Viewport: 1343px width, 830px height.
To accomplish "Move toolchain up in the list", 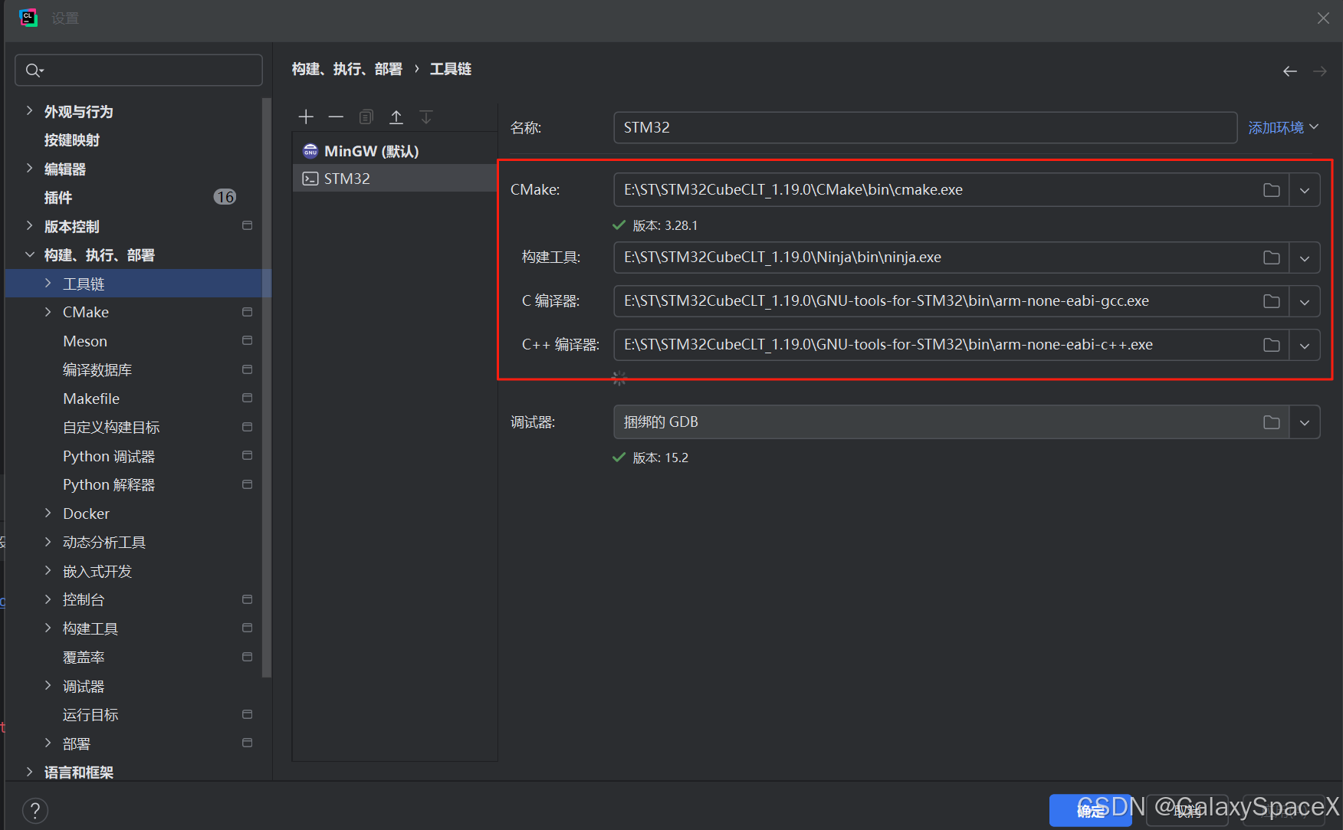I will coord(396,116).
